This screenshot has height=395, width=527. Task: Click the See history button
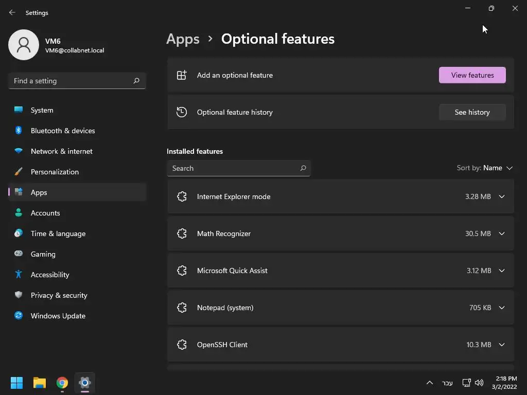click(472, 112)
